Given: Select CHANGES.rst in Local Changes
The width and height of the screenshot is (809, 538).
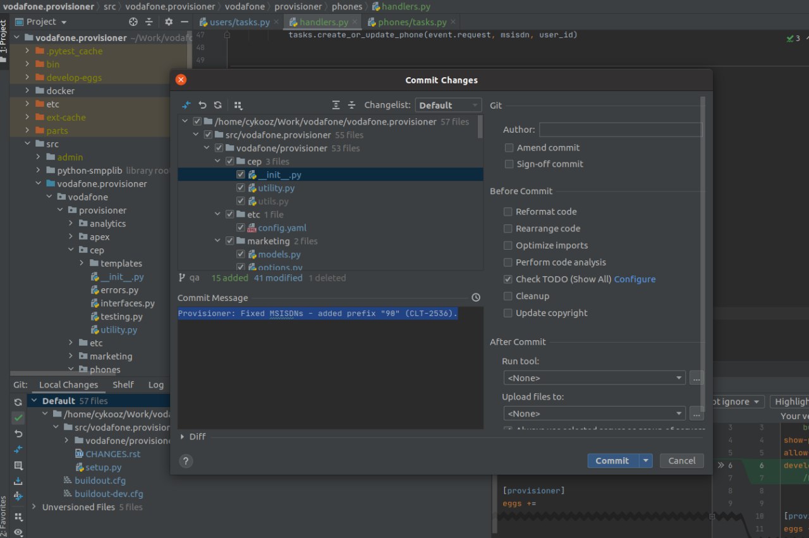Looking at the screenshot, I should point(113,454).
